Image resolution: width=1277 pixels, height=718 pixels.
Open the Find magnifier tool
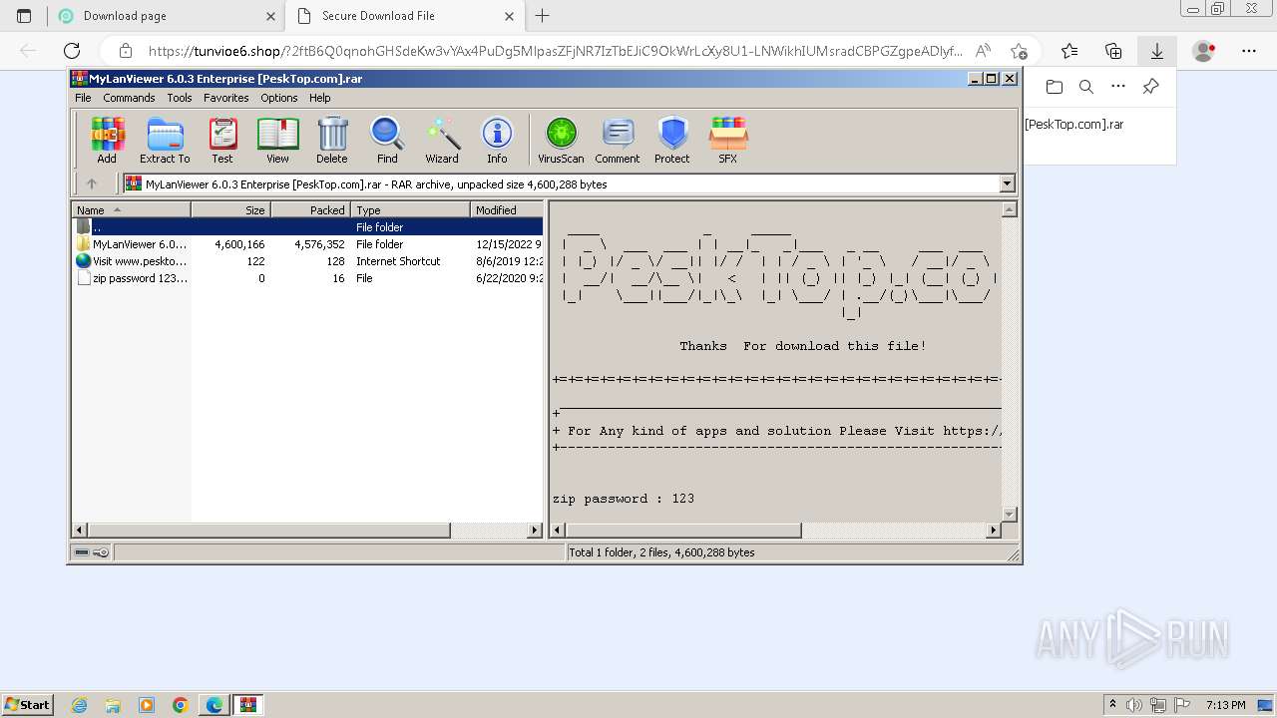tap(387, 140)
